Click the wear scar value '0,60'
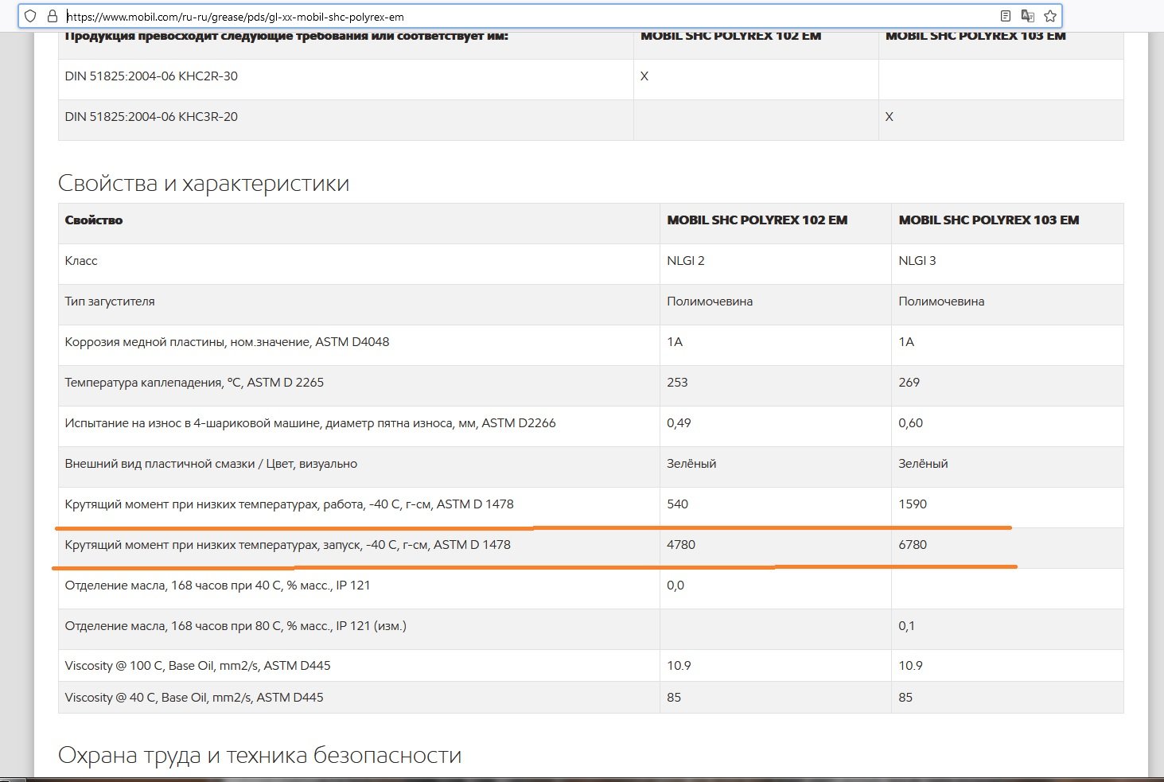Screen dimensions: 1164x782 [911, 423]
